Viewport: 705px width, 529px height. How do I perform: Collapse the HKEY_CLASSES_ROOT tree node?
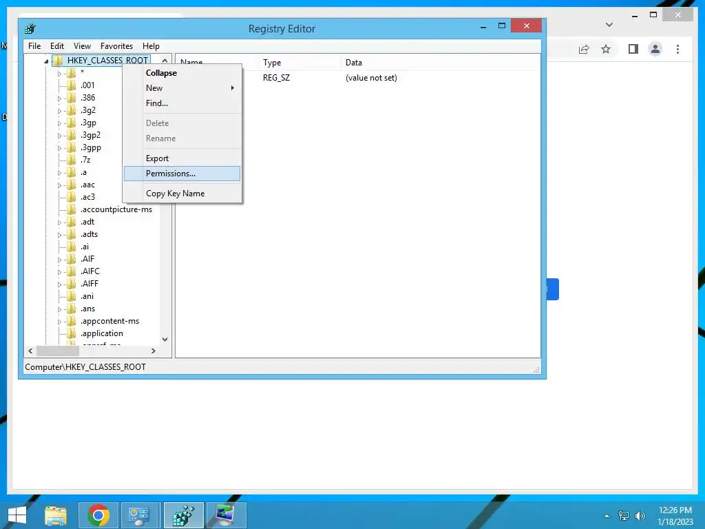(x=46, y=61)
